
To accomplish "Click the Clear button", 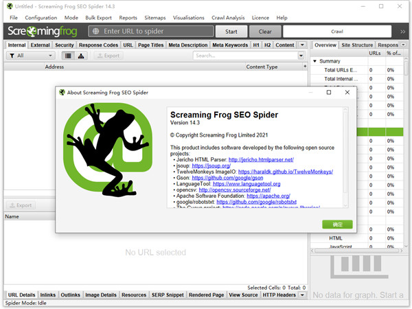I will [265, 32].
